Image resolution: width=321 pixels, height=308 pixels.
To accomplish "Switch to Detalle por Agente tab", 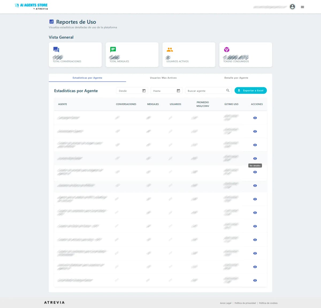I will 236,78.
